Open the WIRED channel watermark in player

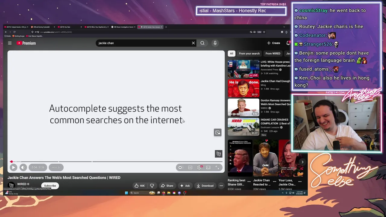(219, 154)
